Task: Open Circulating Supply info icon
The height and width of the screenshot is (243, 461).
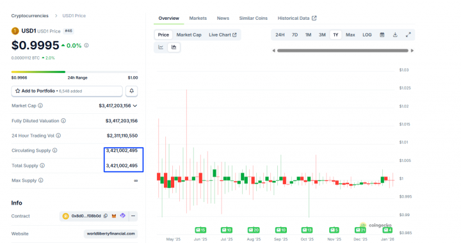Action: (54, 150)
